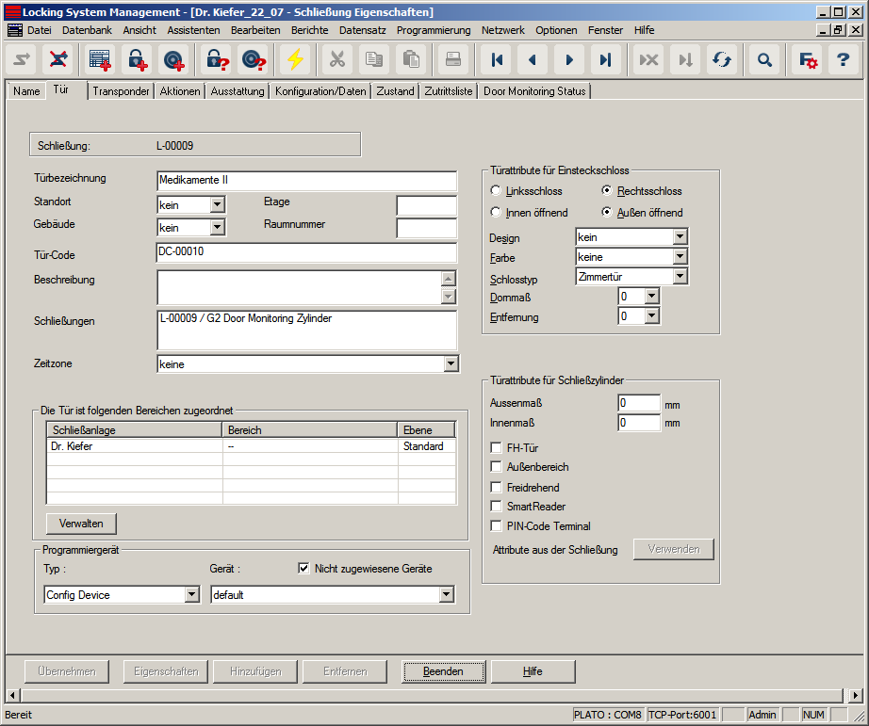Open the Programmiergerät Typ dropdown
Viewport: 869px width, 726px height.
click(x=192, y=595)
